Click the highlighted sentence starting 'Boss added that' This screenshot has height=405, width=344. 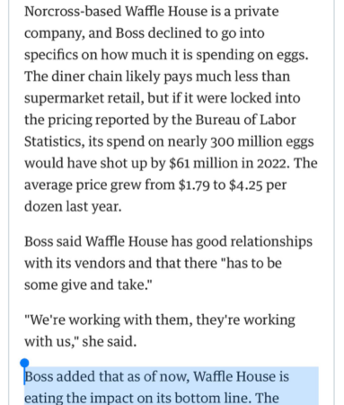(x=156, y=376)
